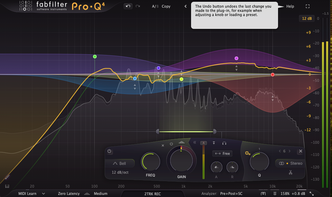Toggle the auto threshold 'A' button
This screenshot has width=332, height=197.
(204, 143)
